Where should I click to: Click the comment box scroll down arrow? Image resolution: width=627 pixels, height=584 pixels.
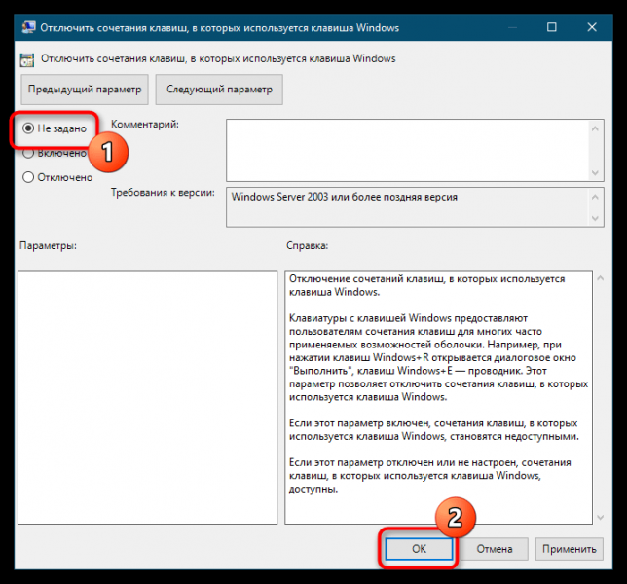pyautogui.click(x=595, y=172)
